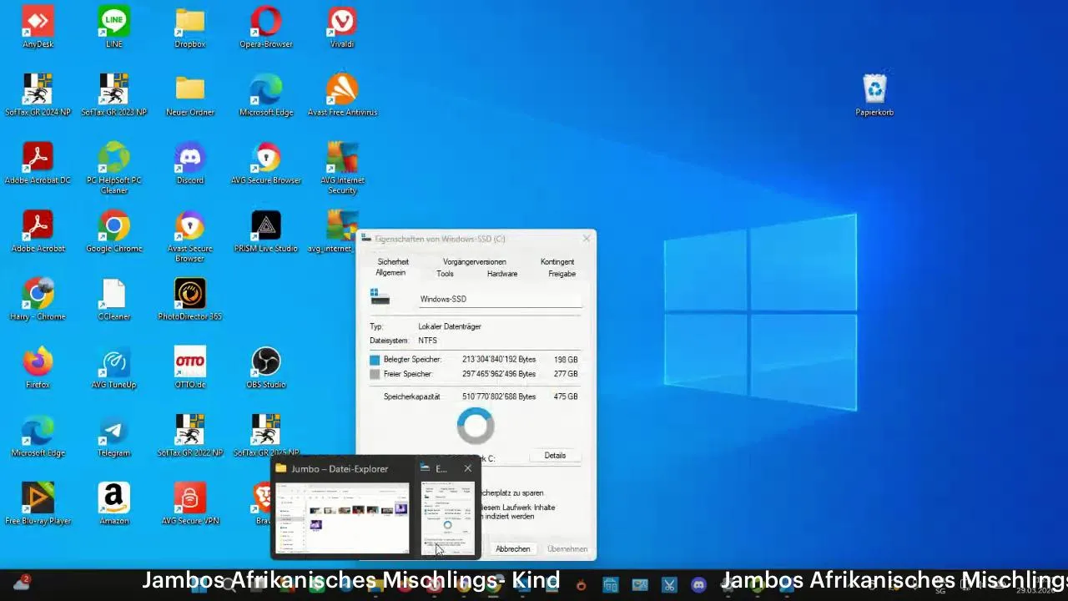Screen dimensions: 1068x601
Task: Select the Telegram desktop icon
Action: pyautogui.click(x=114, y=435)
